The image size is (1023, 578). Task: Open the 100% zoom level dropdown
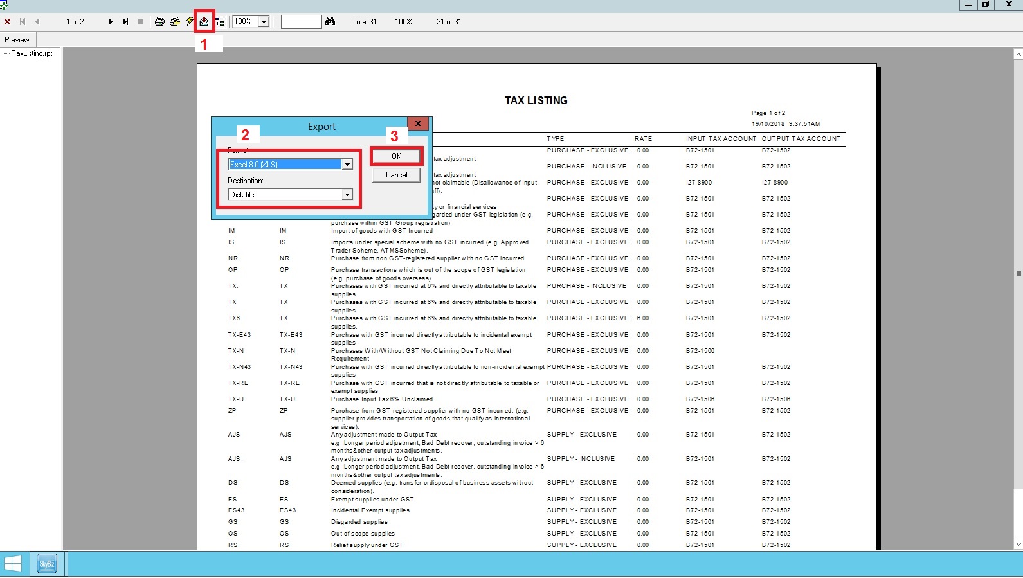(264, 22)
